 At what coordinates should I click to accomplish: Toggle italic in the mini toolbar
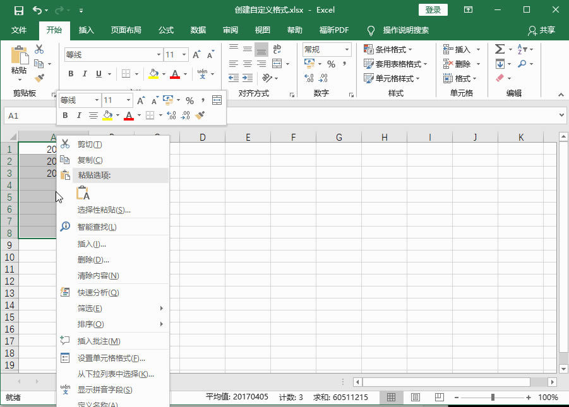(x=80, y=114)
